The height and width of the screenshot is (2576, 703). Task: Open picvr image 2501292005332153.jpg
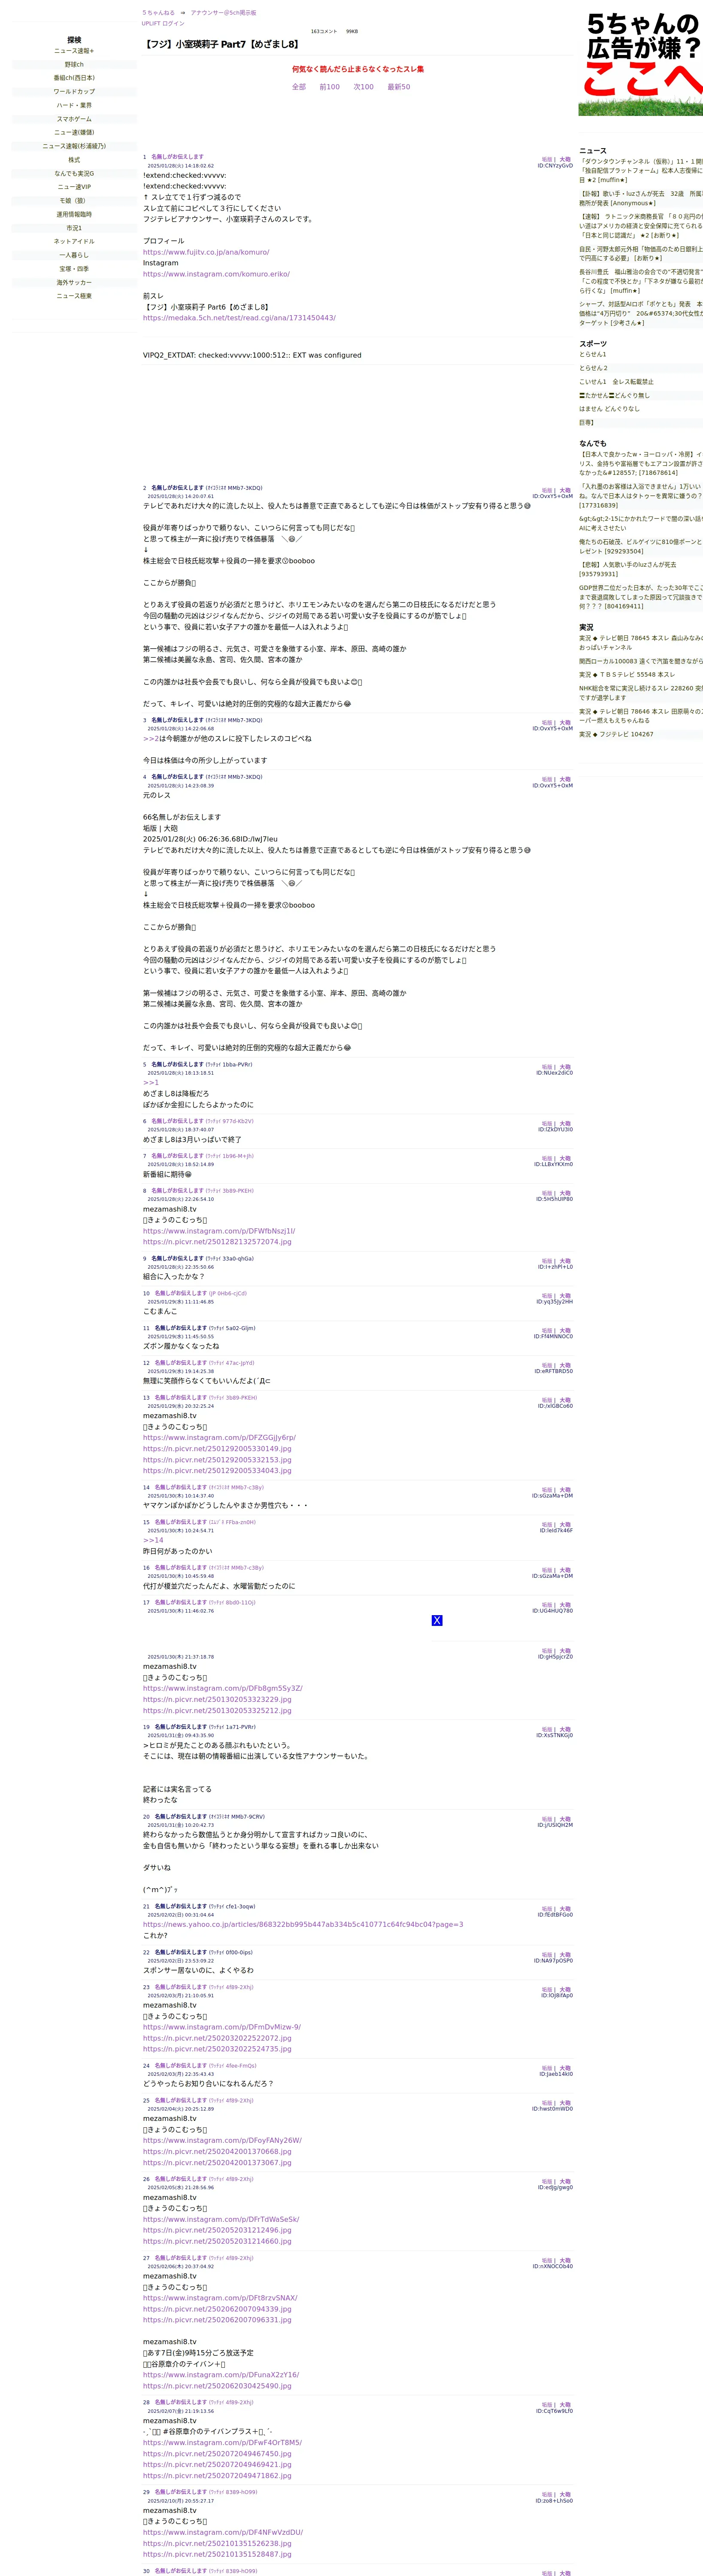pos(217,1460)
